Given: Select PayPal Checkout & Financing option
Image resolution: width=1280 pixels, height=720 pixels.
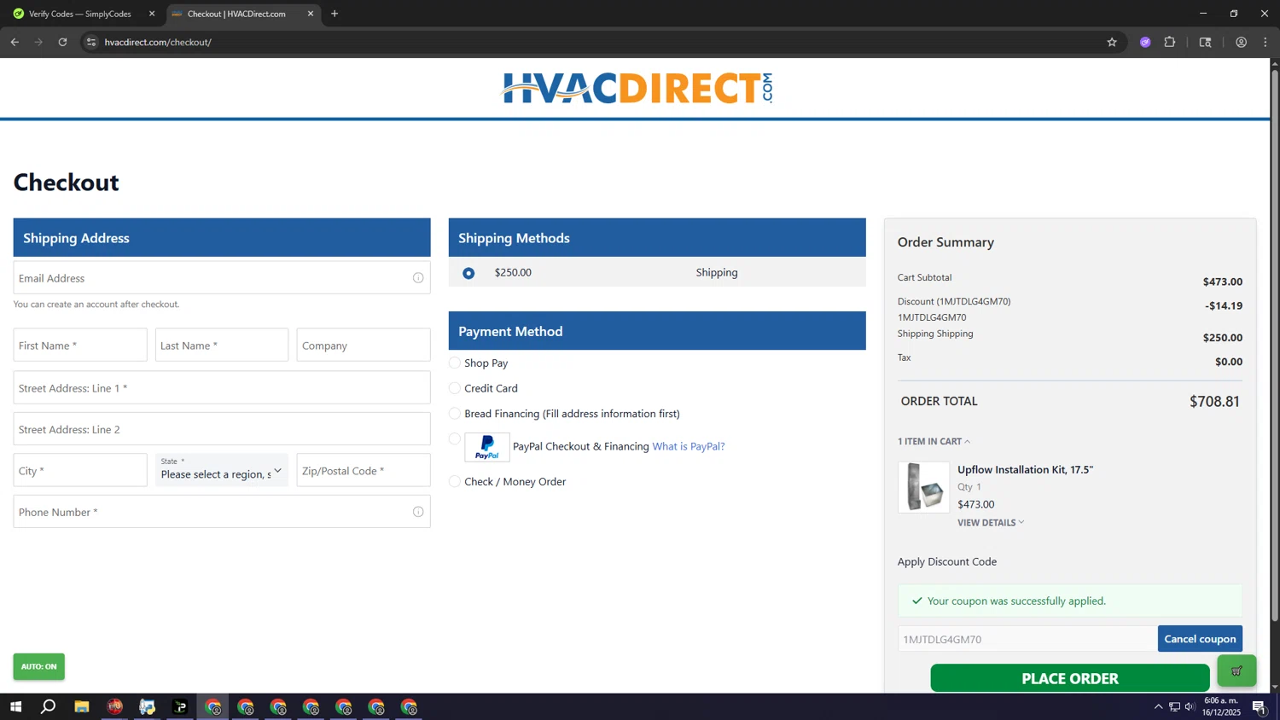Looking at the screenshot, I should [455, 439].
